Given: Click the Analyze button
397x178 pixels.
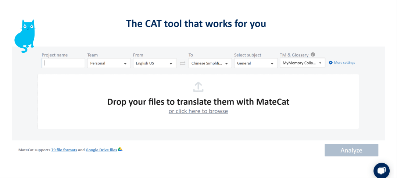Looking at the screenshot, I should pos(351,150).
